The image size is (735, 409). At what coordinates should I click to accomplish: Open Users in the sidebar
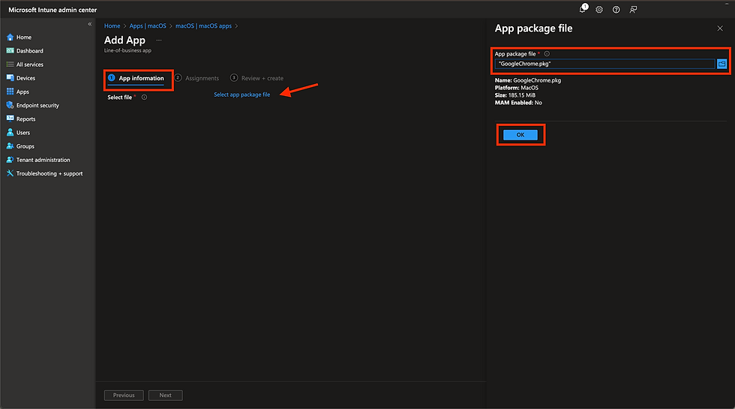click(23, 132)
